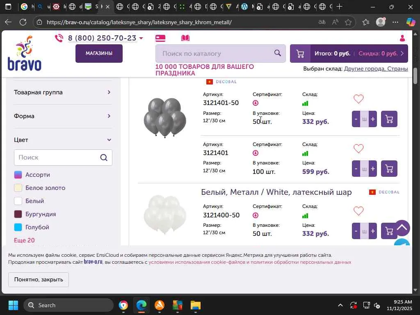Viewport: 420px width, 315px height.
Task: Switch to the first Google tab
Action: point(27,7)
